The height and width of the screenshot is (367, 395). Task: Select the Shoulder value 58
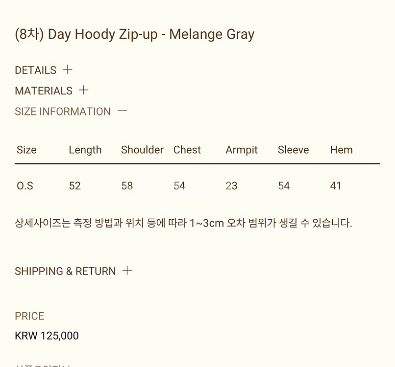[x=127, y=186]
